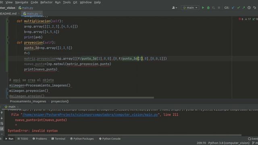
Task: Open the main run configuration dropdown
Action: 190,8
